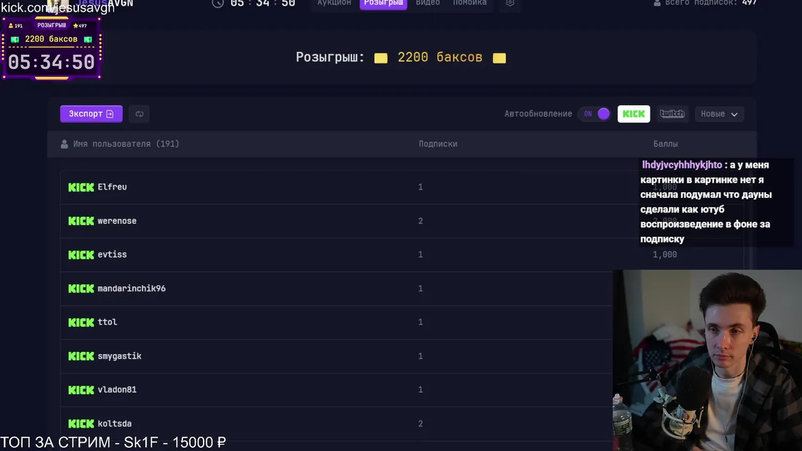This screenshot has height=451, width=802.
Task: Open the Помойка tab
Action: click(469, 3)
